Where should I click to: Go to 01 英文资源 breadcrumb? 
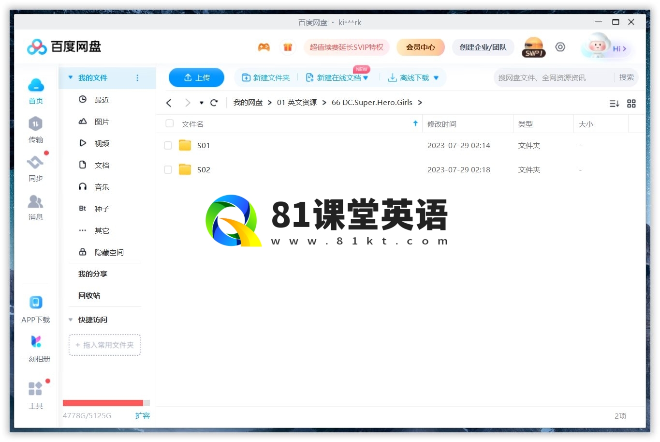coord(297,103)
